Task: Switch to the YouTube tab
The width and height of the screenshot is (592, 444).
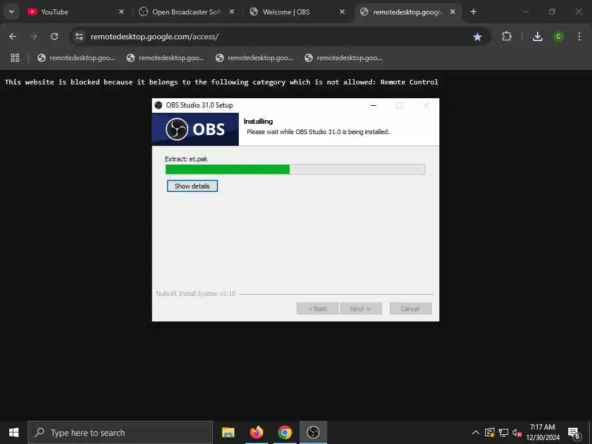Action: pos(76,12)
